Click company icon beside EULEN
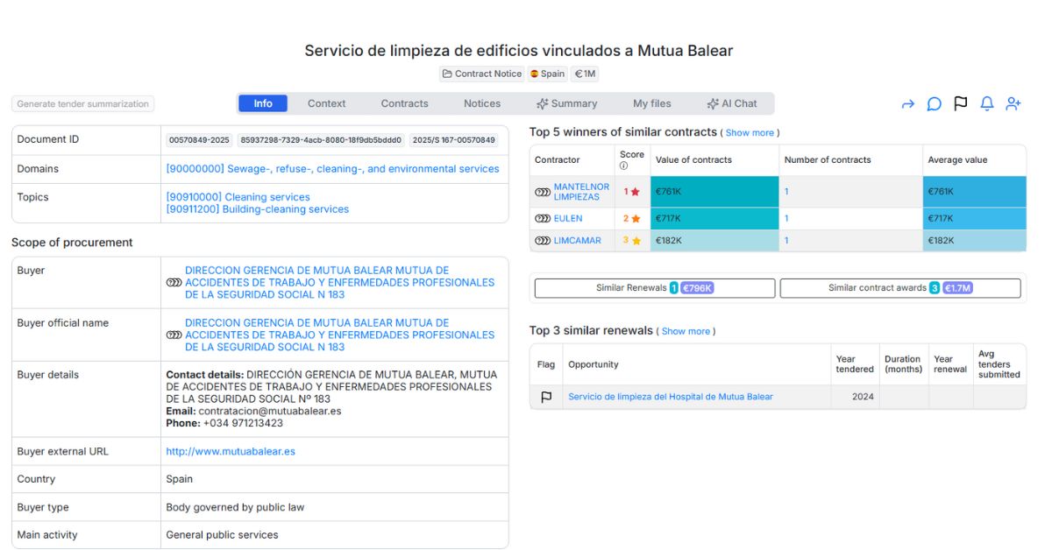The height and width of the screenshot is (550, 1052). click(543, 219)
